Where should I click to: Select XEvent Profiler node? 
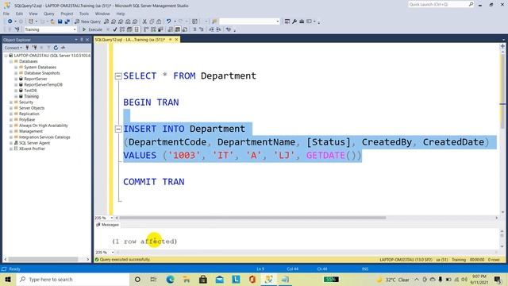pyautogui.click(x=32, y=149)
